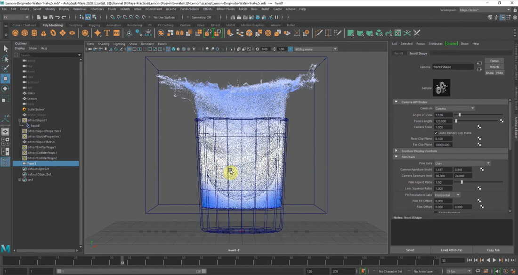Viewport: 518px width, 275px height.
Task: Click the Focus button in Attribute Editor
Action: (494, 61)
